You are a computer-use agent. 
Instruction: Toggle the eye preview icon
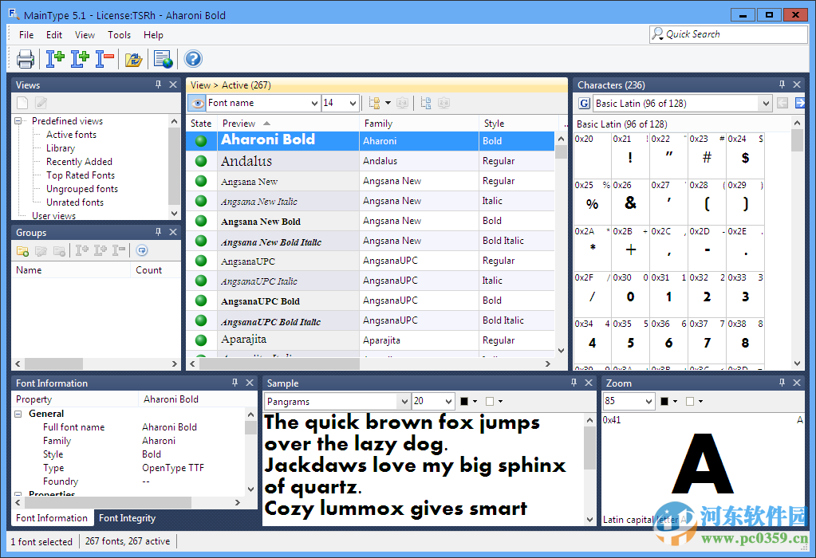(x=197, y=103)
